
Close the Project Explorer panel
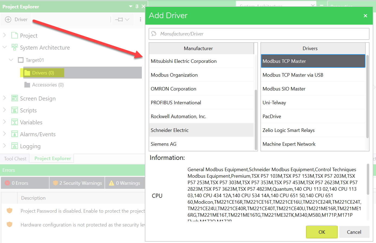pos(143,6)
